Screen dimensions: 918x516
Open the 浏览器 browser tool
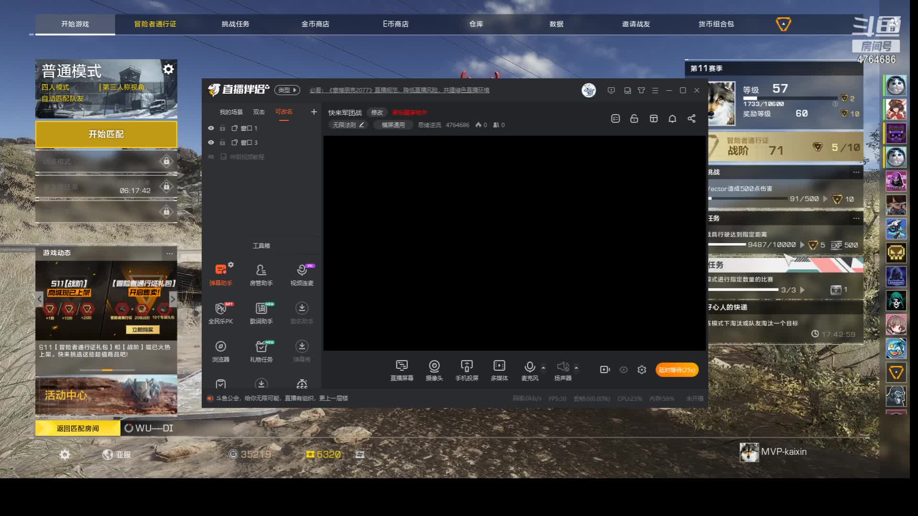pyautogui.click(x=220, y=351)
